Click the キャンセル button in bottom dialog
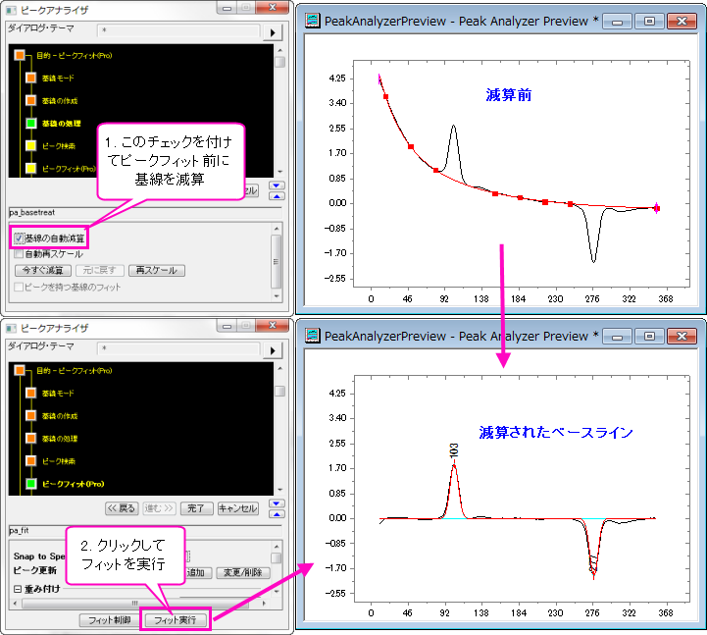 238,508
